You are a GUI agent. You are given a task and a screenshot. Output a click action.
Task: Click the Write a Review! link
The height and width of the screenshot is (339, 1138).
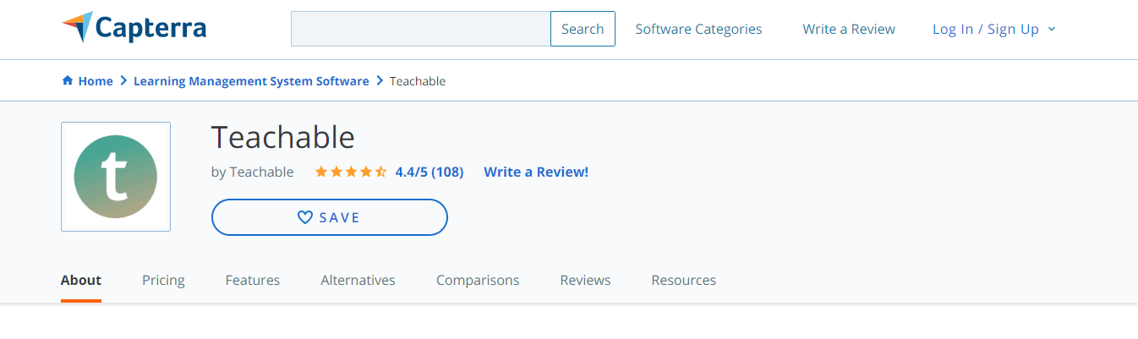click(536, 172)
